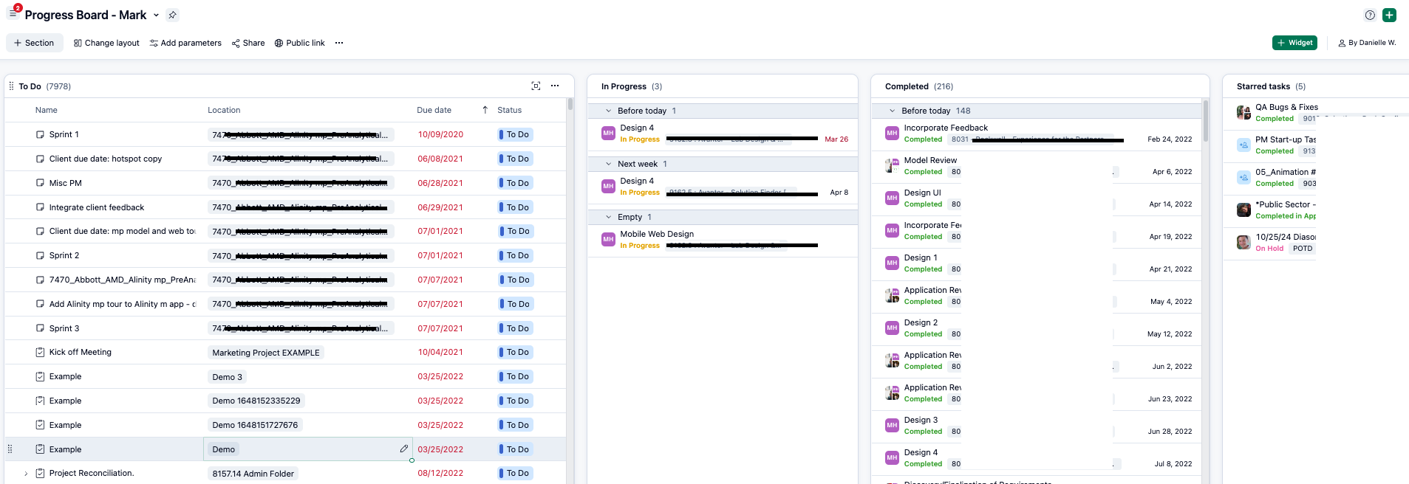Click the green Widget button
Viewport: 1409px width, 484px height.
[1294, 43]
